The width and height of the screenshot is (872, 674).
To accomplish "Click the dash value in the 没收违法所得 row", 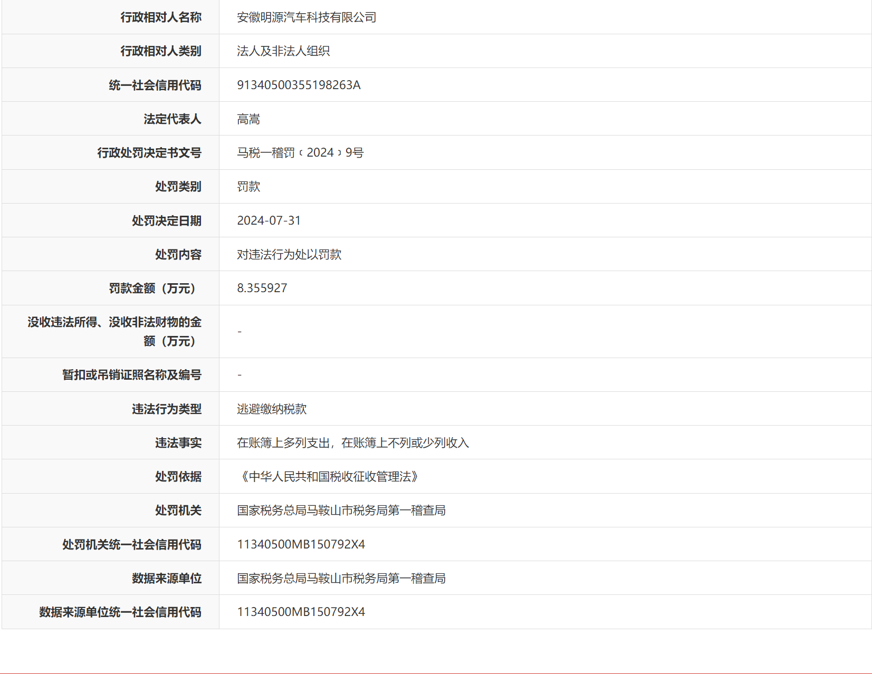I will pyautogui.click(x=239, y=332).
